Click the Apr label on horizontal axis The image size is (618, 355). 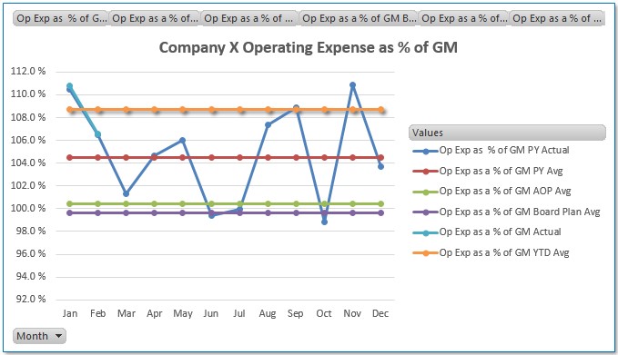[x=155, y=314]
